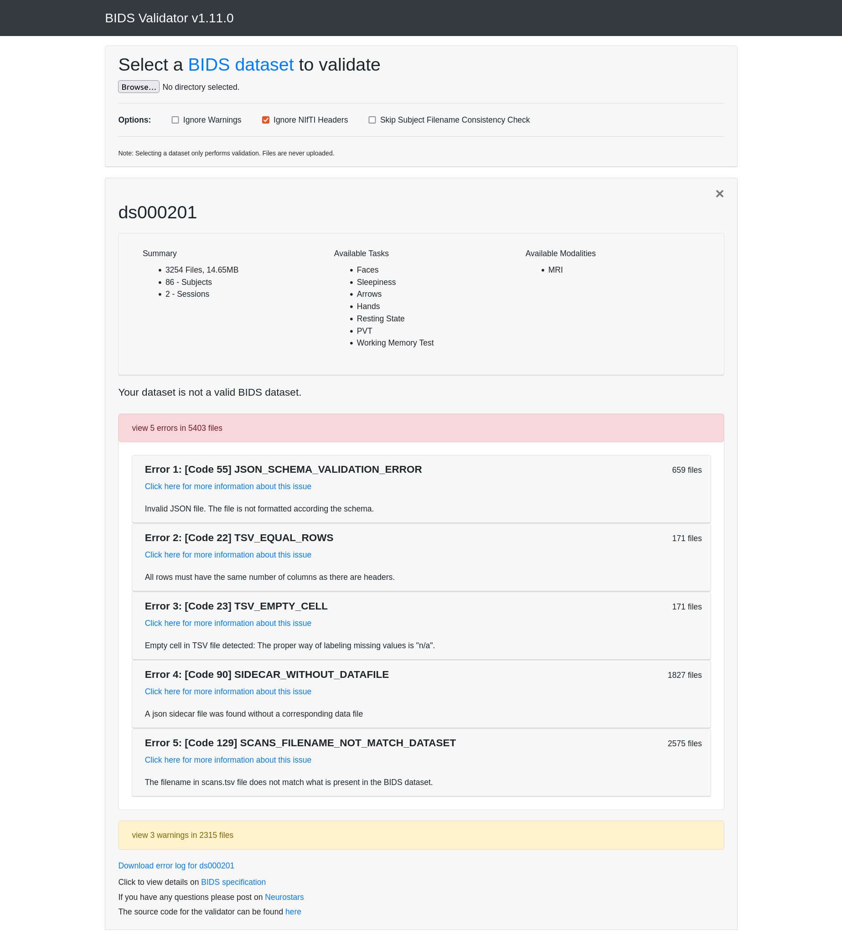Expand Error 5 SCANS_FILENAME_NOT_MATCH_DATASET entry
Screen dimensions: 842x940
[x=300, y=744]
